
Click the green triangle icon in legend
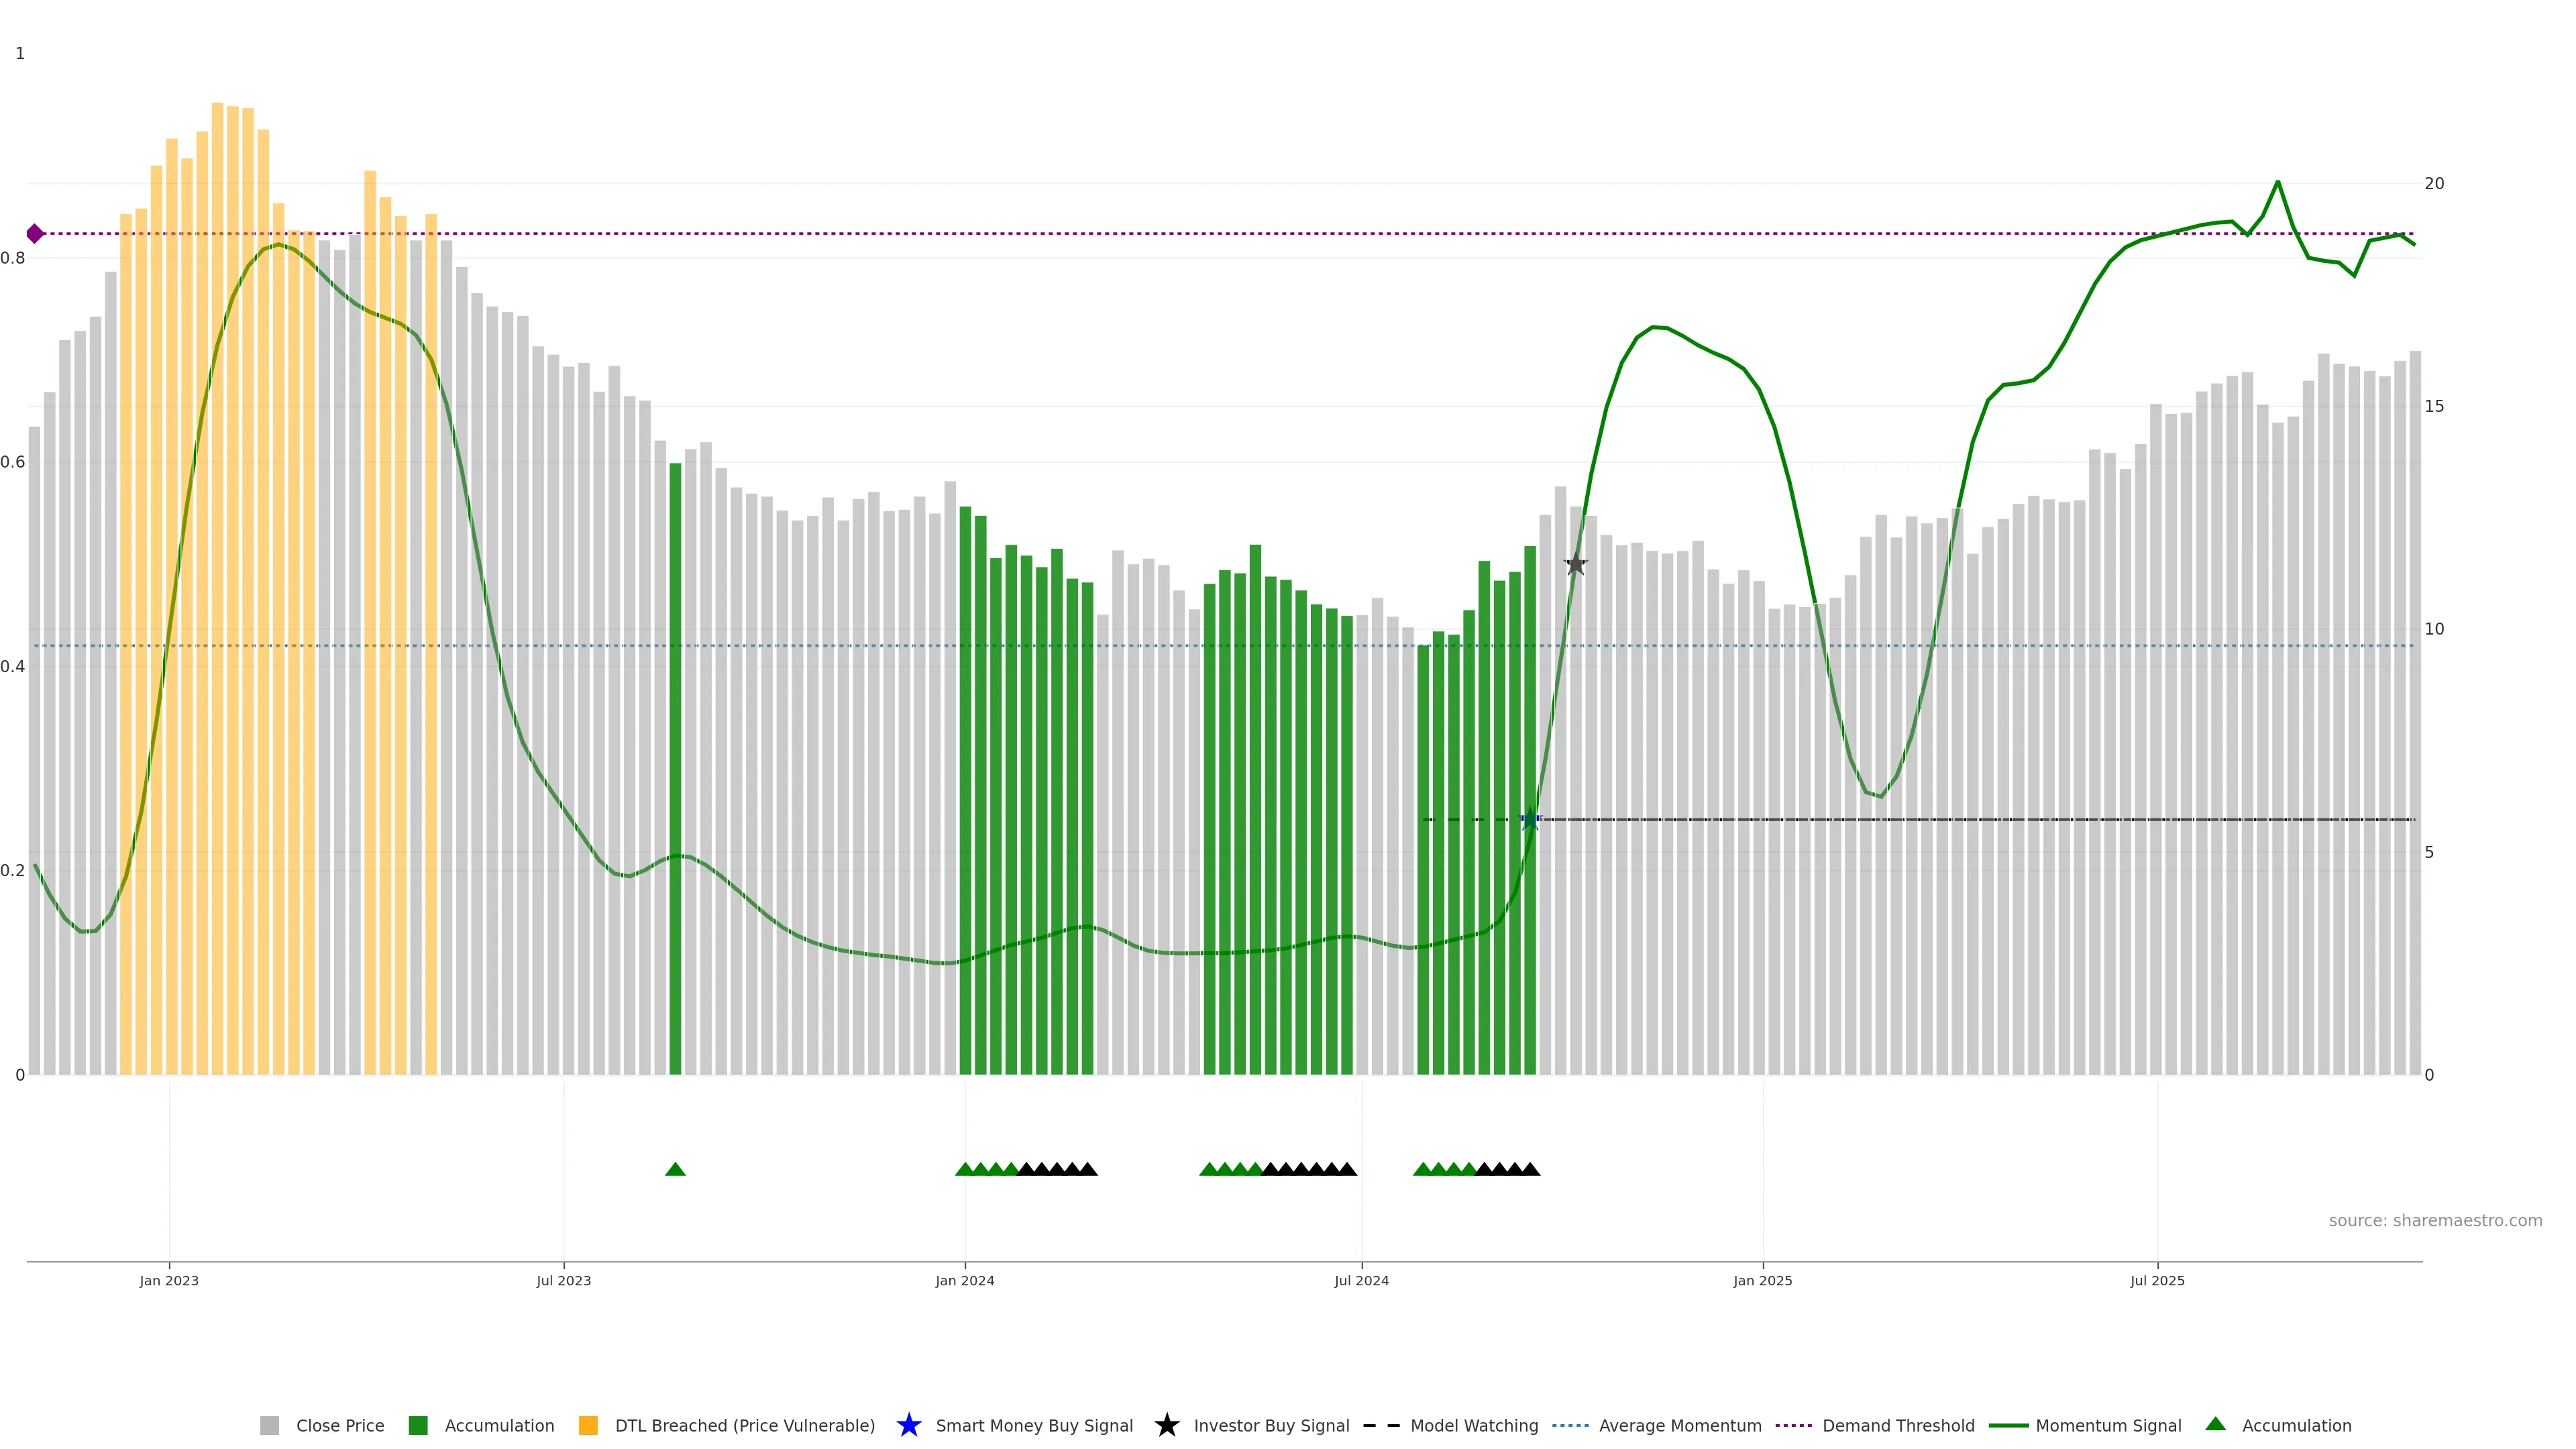[2215, 1424]
